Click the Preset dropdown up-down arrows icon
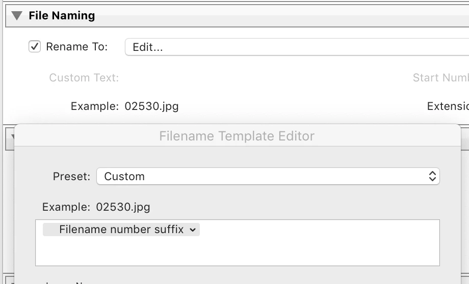469x284 pixels. 432,177
